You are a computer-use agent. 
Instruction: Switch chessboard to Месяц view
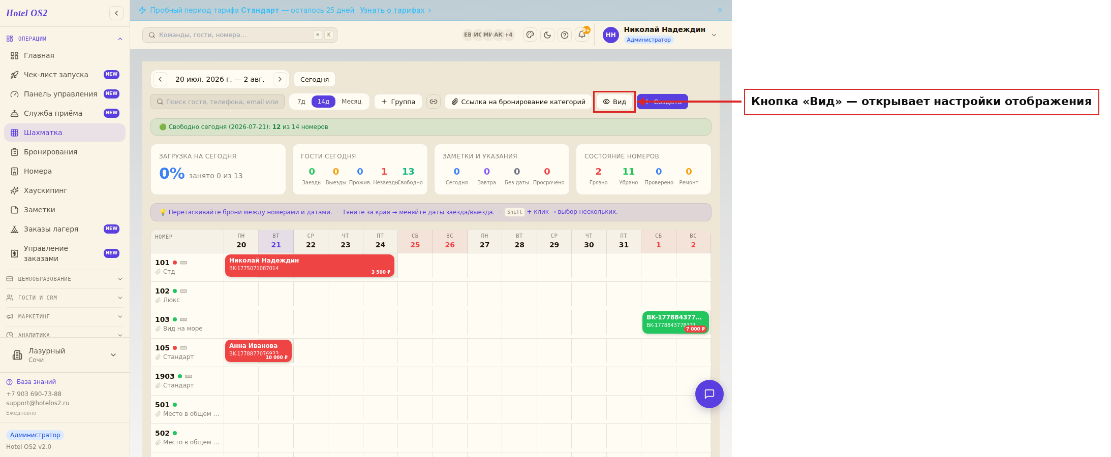352,102
